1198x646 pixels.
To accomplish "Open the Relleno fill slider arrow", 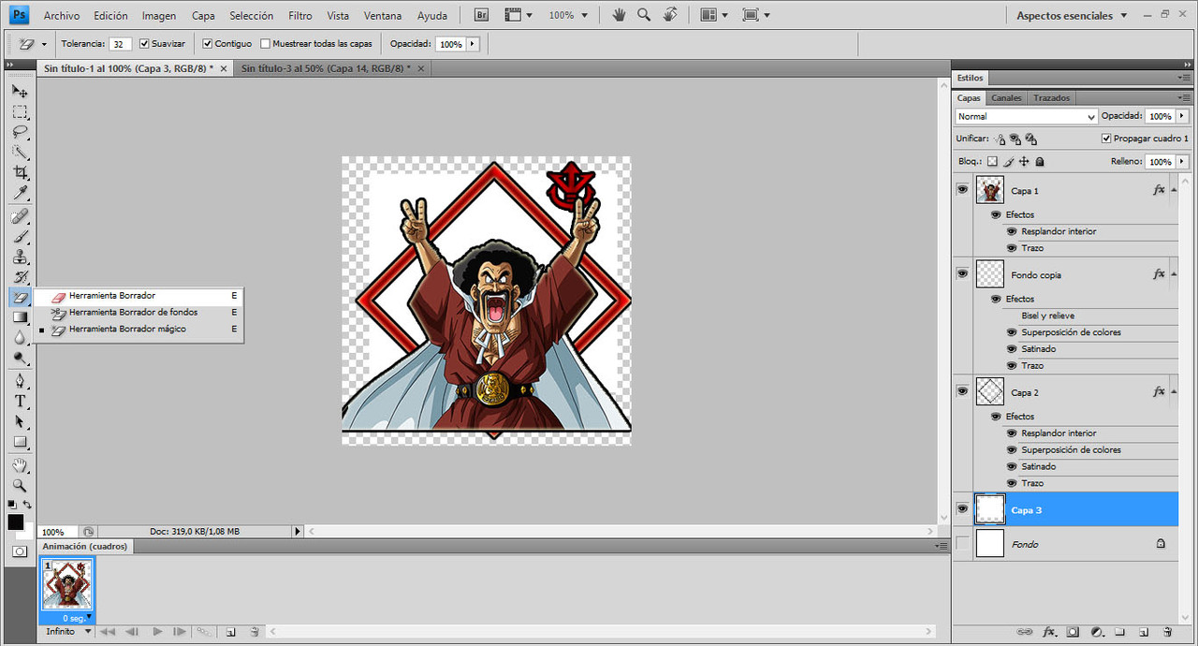I will click(x=1182, y=162).
